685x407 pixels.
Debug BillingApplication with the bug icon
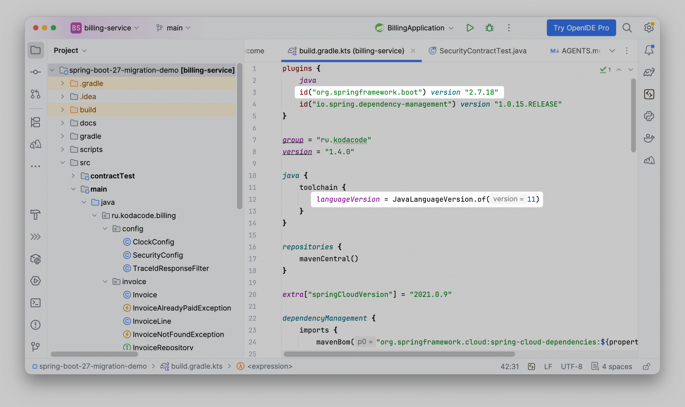pyautogui.click(x=489, y=28)
